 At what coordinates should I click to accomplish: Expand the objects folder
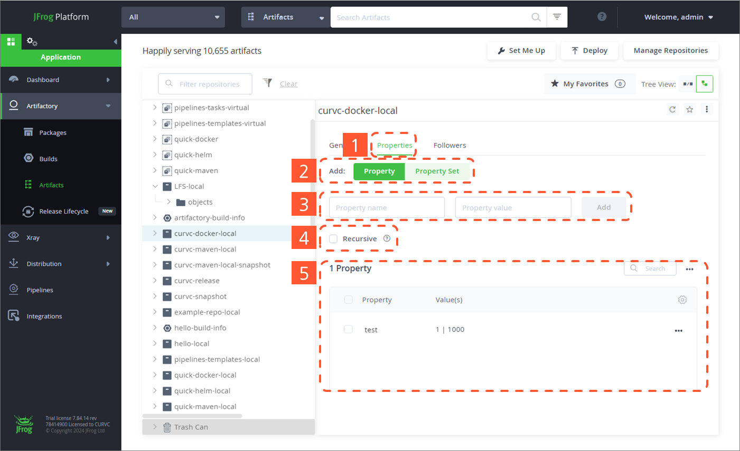pyautogui.click(x=168, y=202)
